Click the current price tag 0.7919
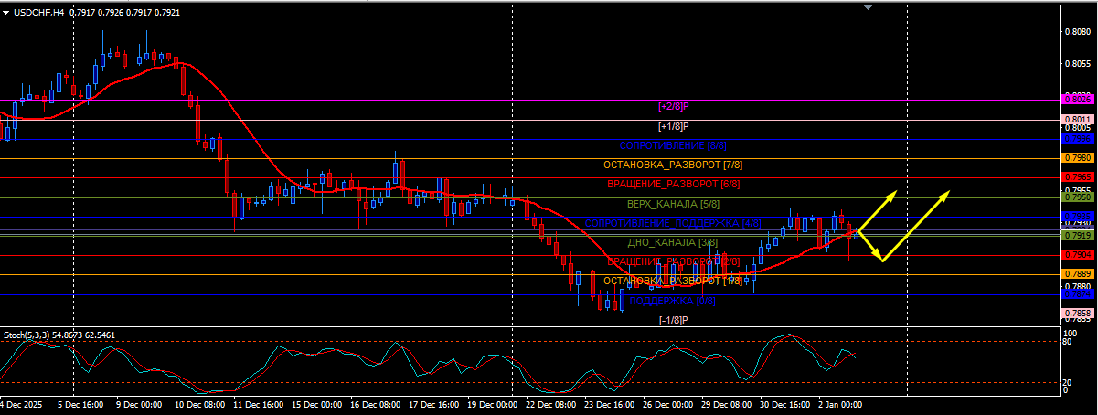The image size is (1098, 415). (1078, 235)
